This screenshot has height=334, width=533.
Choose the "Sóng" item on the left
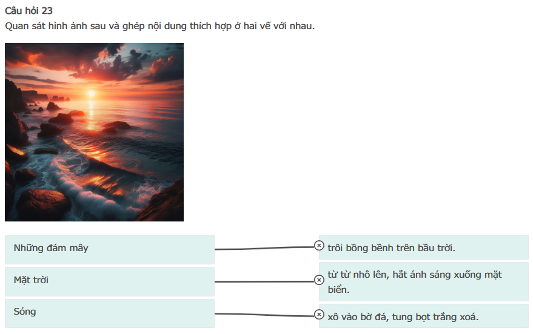(109, 313)
